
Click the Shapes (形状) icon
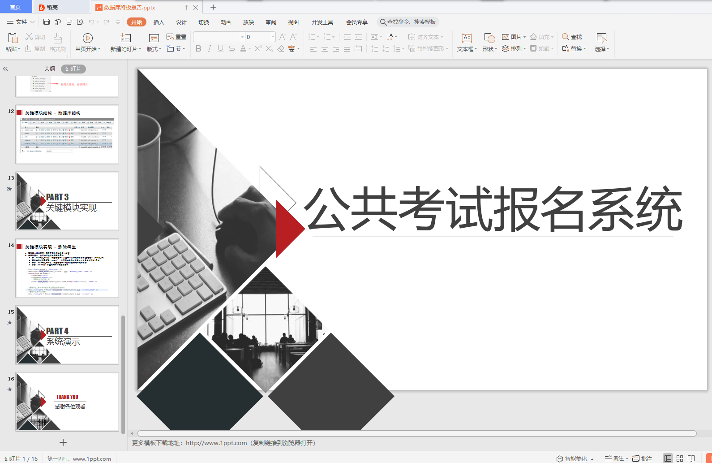point(489,38)
